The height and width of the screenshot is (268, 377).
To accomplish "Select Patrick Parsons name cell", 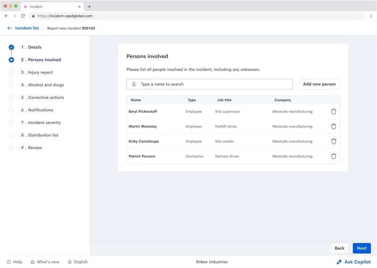I will point(142,156).
